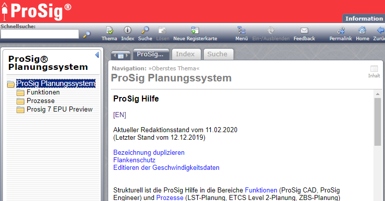385x201 pixels.
Task: Click the content scrollbar up arrow
Action: pos(377,94)
